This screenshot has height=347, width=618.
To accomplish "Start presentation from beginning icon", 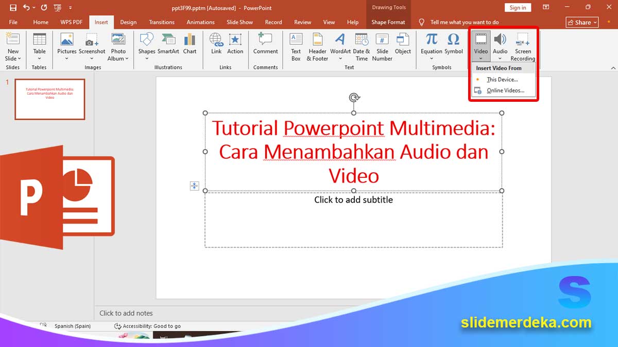I will (x=57, y=8).
